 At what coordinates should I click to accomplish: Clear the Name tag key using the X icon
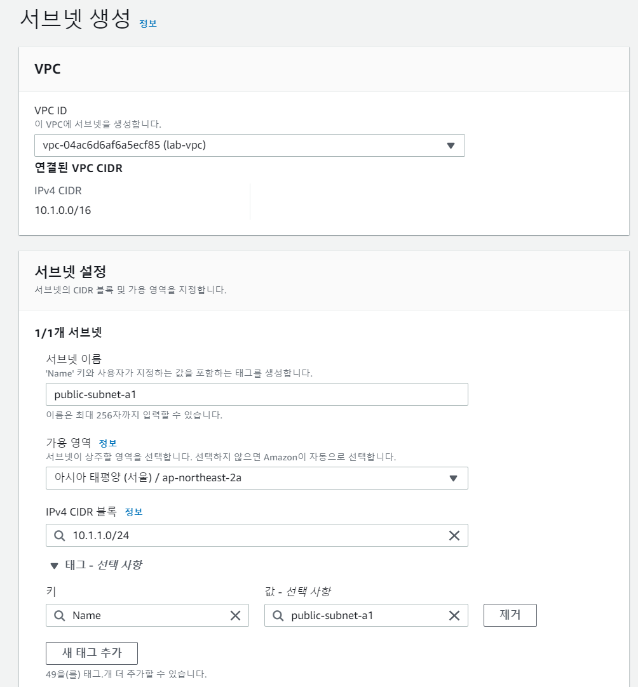click(235, 615)
